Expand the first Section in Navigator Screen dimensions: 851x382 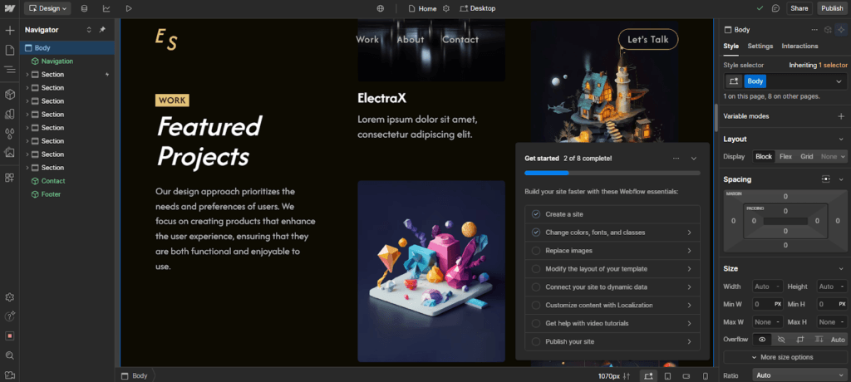pos(27,75)
